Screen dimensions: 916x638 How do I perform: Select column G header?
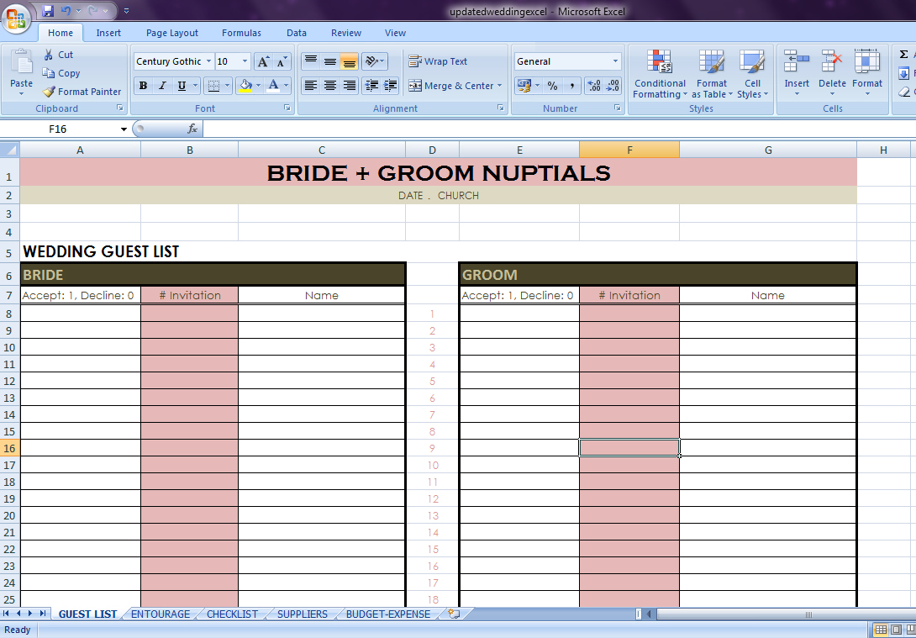click(x=767, y=150)
